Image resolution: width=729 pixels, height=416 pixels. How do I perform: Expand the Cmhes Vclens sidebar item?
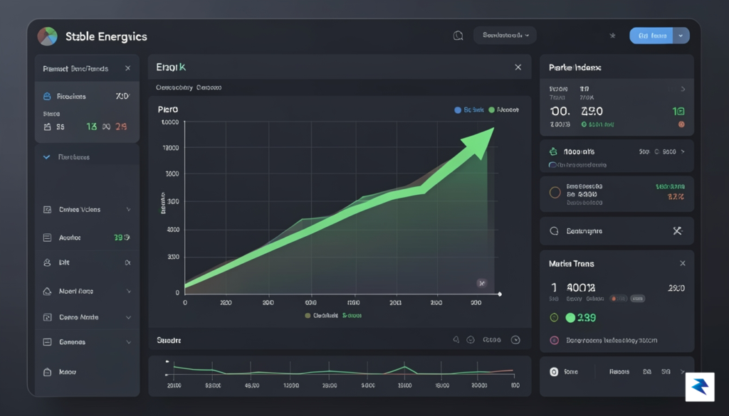86,209
